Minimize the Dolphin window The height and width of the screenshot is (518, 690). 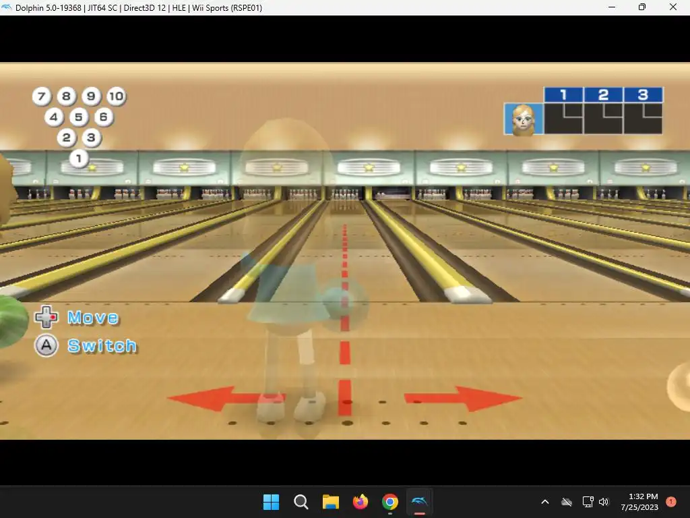(x=612, y=7)
